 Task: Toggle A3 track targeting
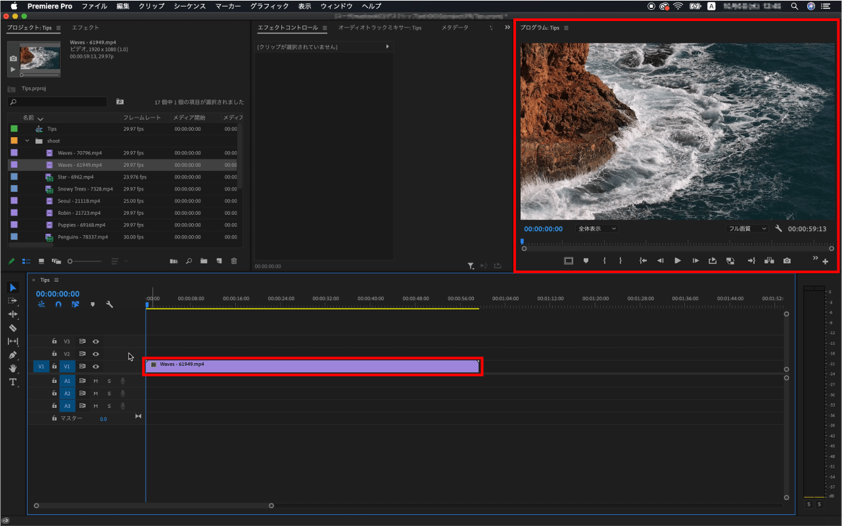point(67,406)
